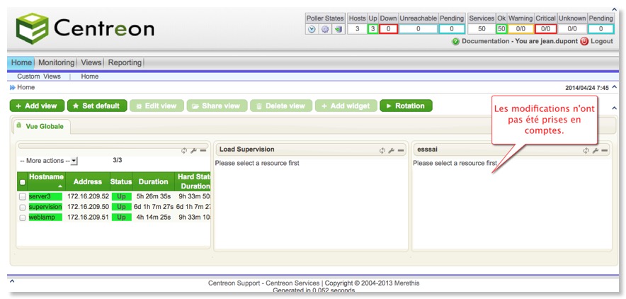Click the clock icon under Poller States
Viewport: 626px width, 299px height.
312,29
